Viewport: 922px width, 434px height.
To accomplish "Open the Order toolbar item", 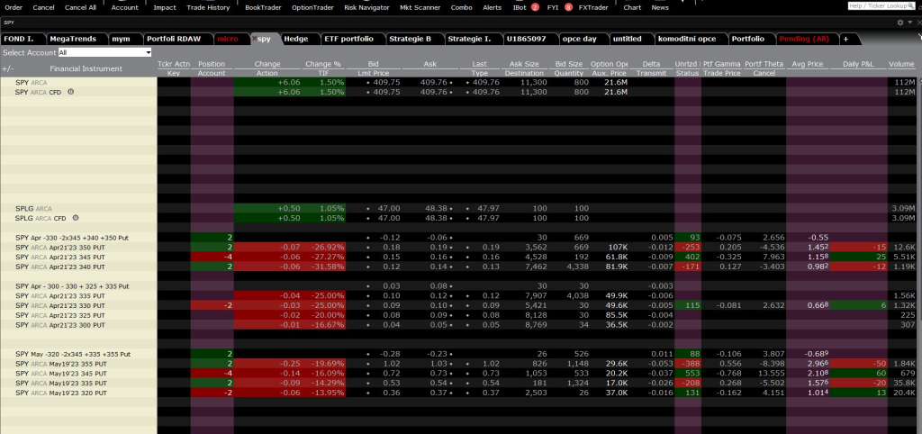I will pos(14,7).
